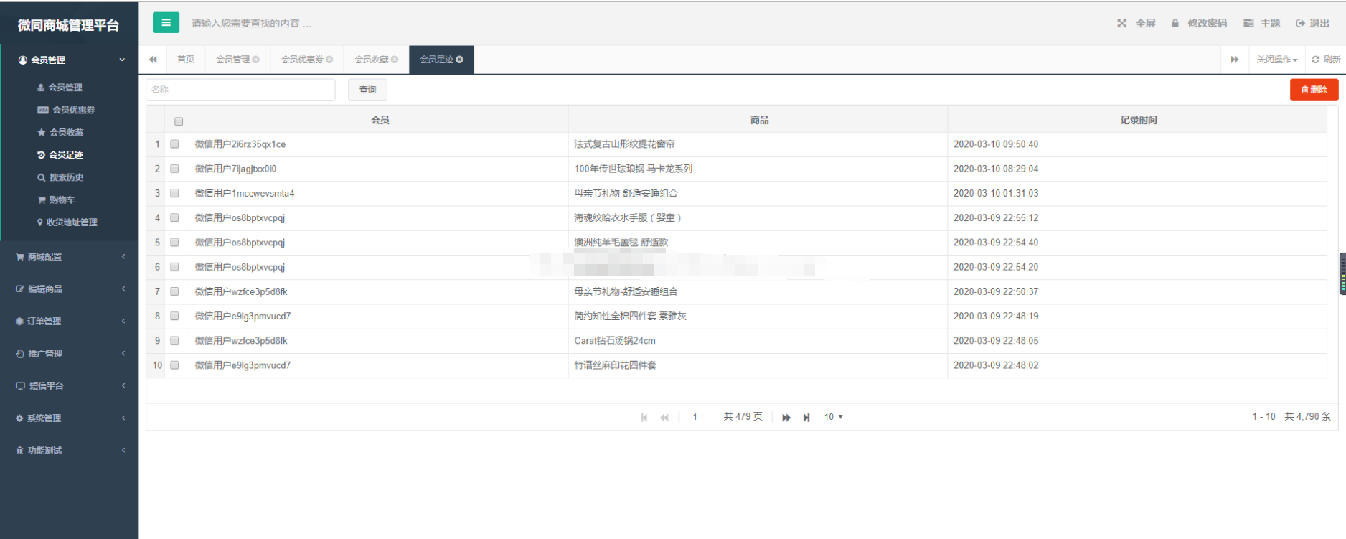
Task: Toggle the select-all checkbox in table header
Action: (179, 121)
